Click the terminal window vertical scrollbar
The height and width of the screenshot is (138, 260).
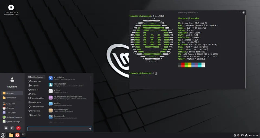pyautogui.click(x=245, y=52)
